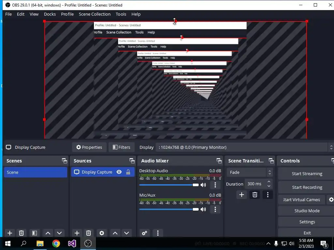Open the View menu

(34, 14)
